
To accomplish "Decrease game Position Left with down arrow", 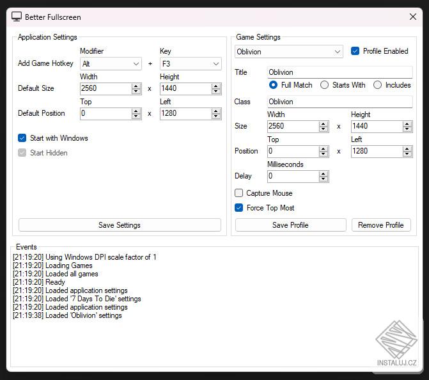I will [407, 154].
